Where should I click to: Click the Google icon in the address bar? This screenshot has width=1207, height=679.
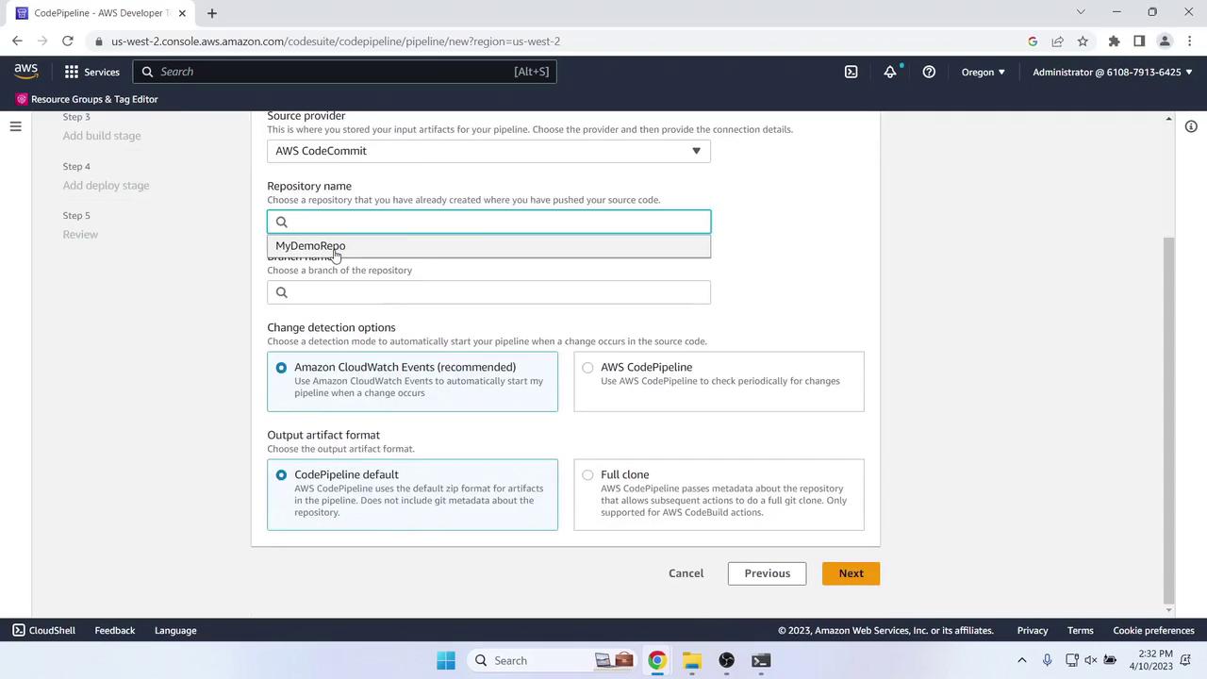click(x=1033, y=41)
